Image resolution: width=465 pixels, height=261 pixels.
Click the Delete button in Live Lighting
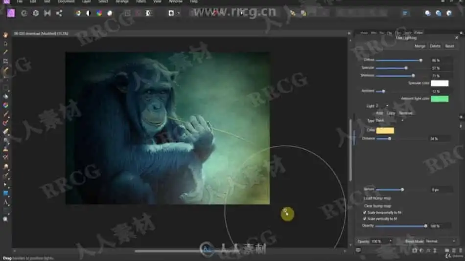click(435, 46)
